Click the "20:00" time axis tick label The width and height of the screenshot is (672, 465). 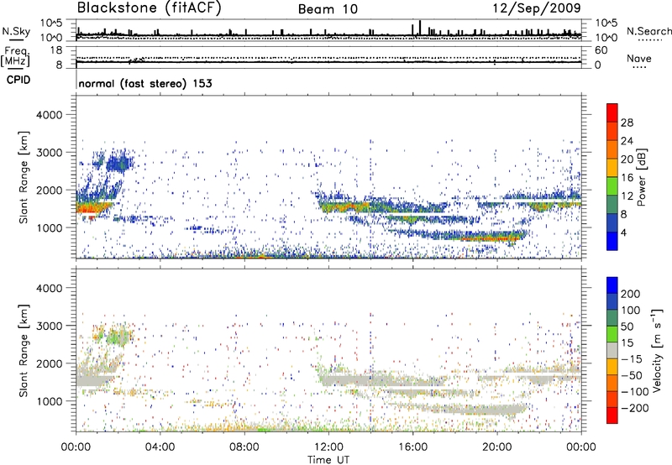497,447
